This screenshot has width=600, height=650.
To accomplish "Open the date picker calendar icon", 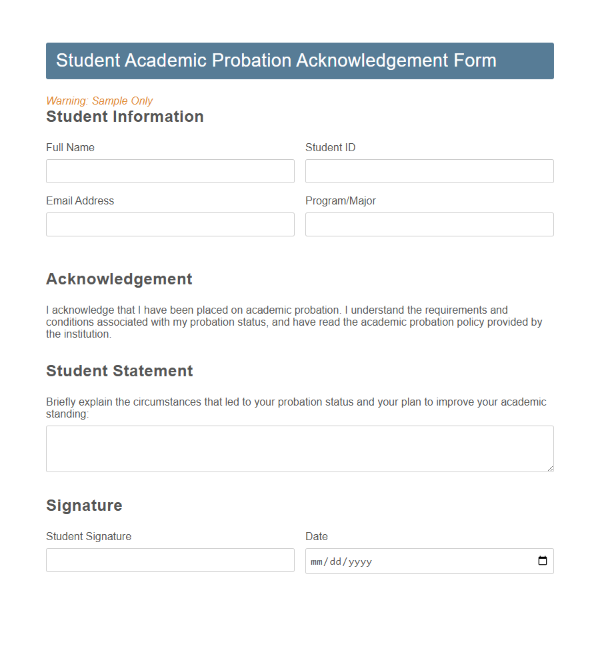I will click(x=542, y=561).
